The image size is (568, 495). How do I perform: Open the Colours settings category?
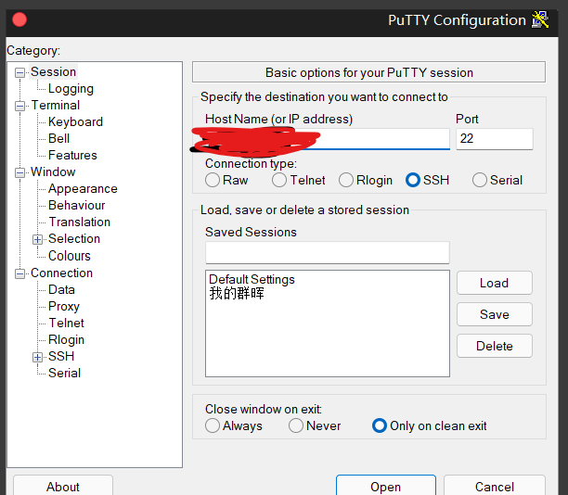(70, 256)
